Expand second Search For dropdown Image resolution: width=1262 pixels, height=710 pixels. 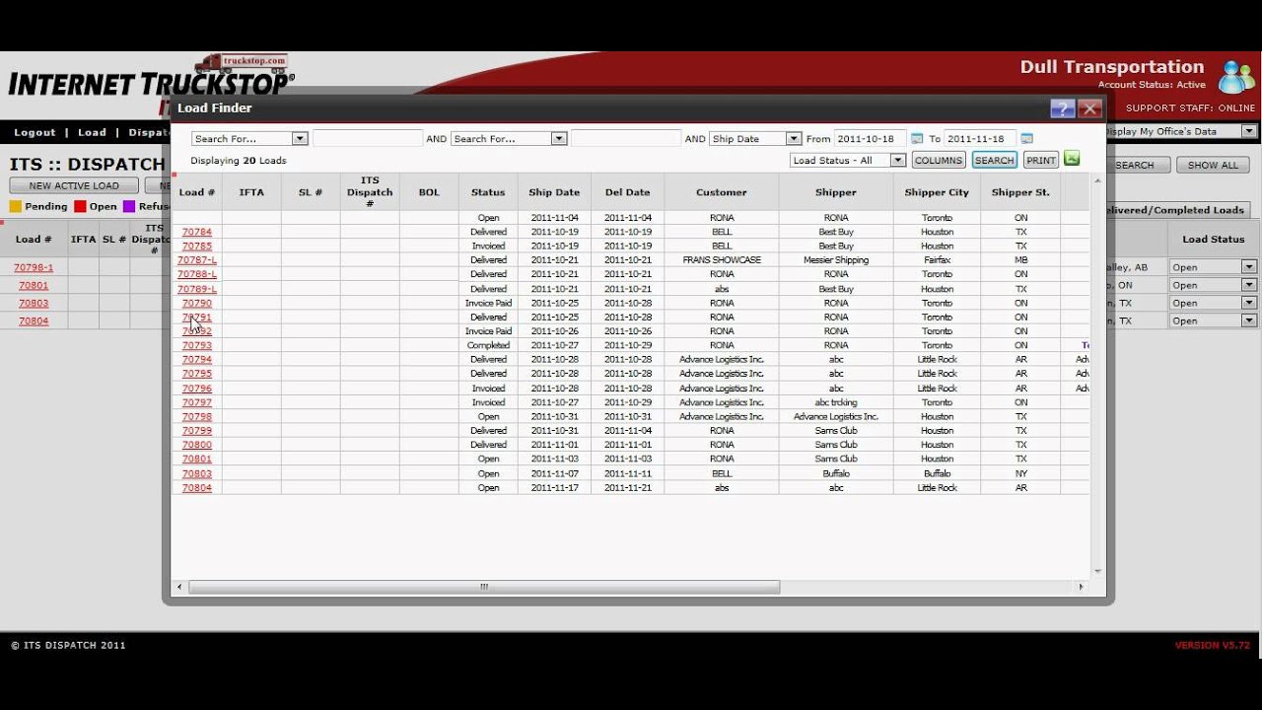(x=559, y=139)
